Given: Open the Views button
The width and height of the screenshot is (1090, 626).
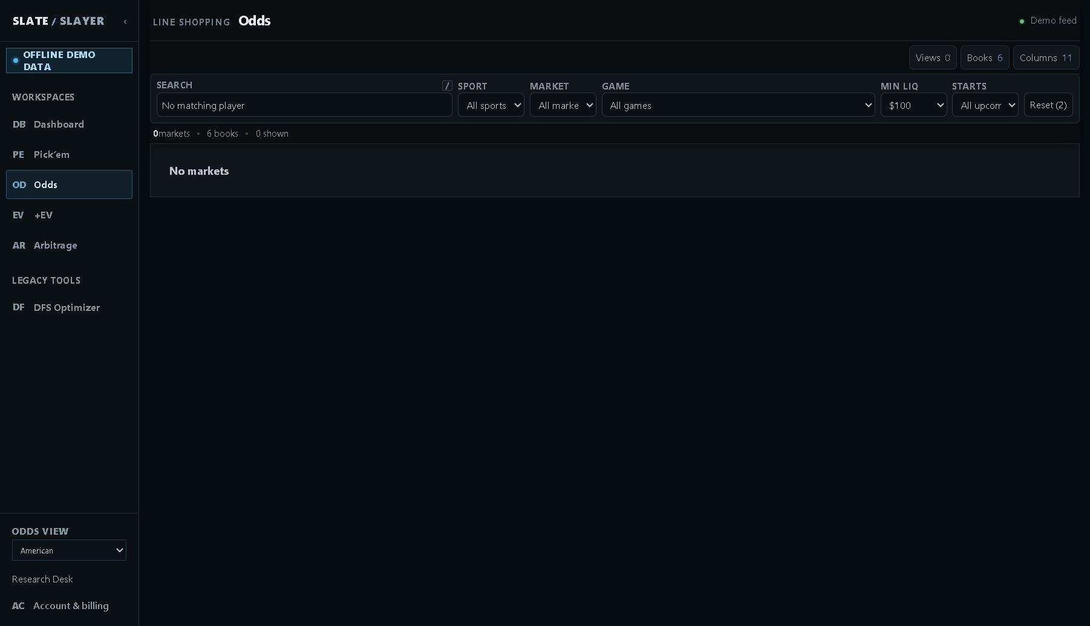Looking at the screenshot, I should 933,57.
